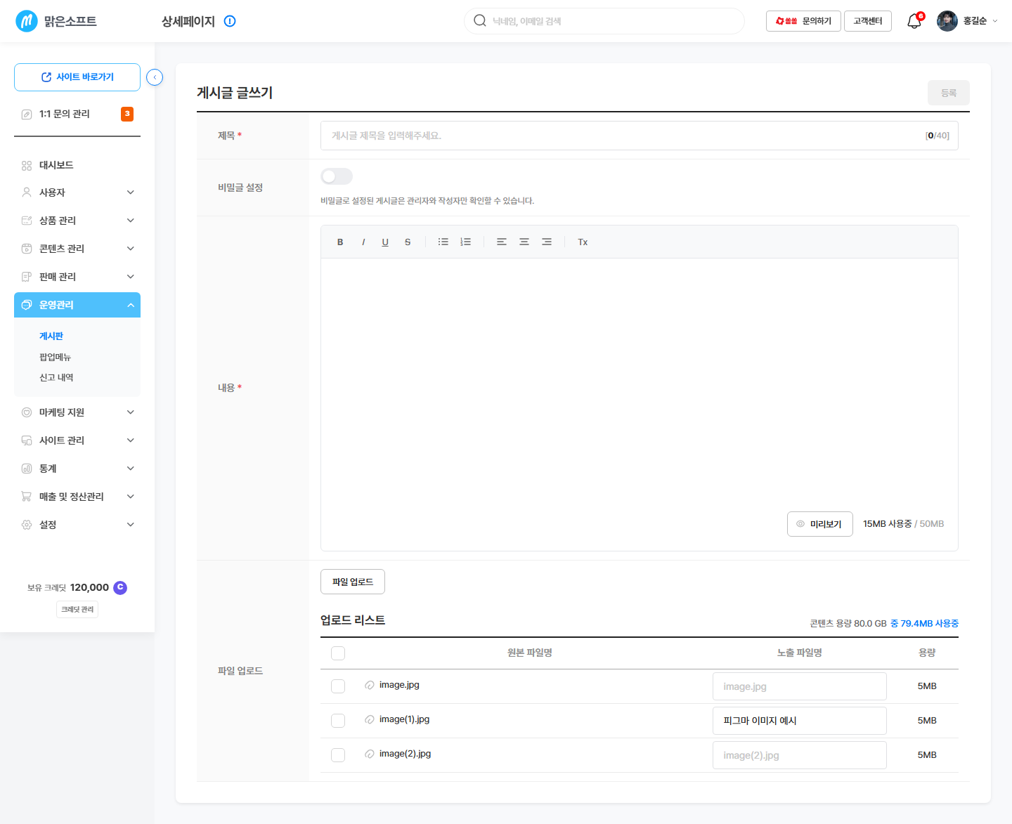
Task: Insert a bulleted list in the editor
Action: click(x=443, y=242)
